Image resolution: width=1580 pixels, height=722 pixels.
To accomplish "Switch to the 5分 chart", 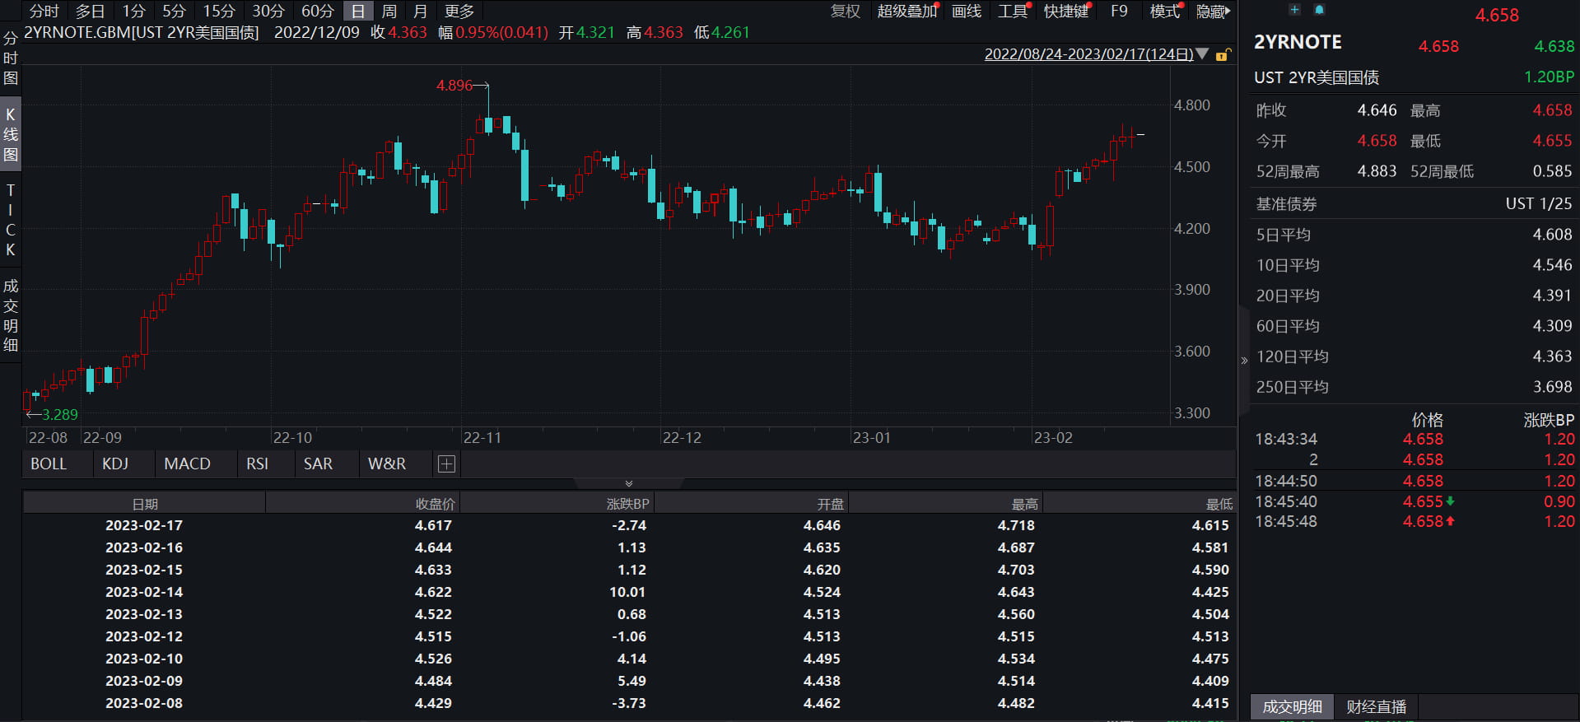I will click(174, 12).
